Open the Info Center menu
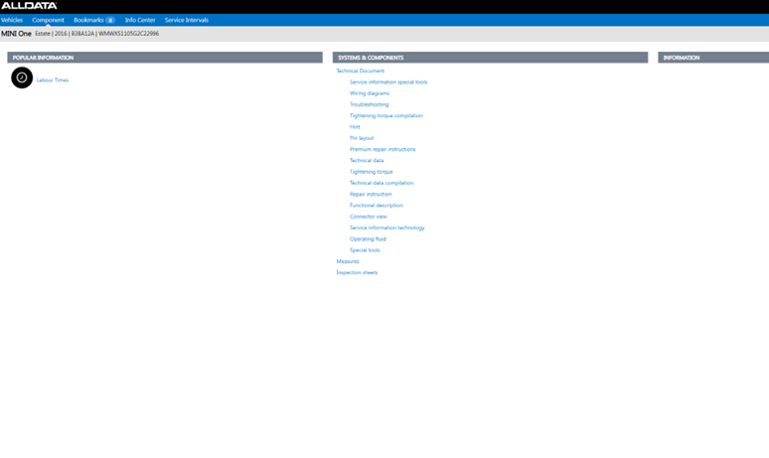 tap(140, 20)
